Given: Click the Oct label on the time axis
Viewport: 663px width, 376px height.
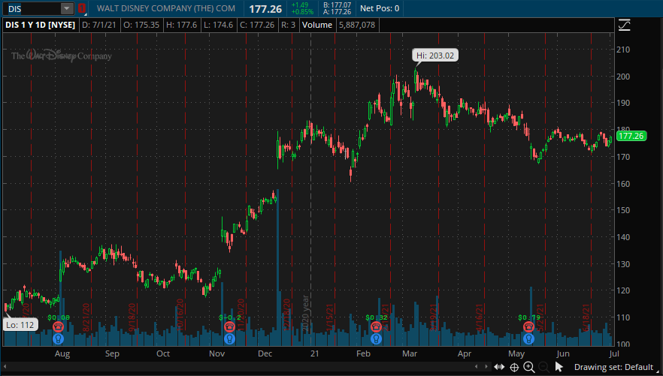Looking at the screenshot, I should coord(163,353).
